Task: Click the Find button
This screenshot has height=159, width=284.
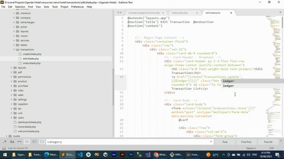Action: click(x=225, y=142)
